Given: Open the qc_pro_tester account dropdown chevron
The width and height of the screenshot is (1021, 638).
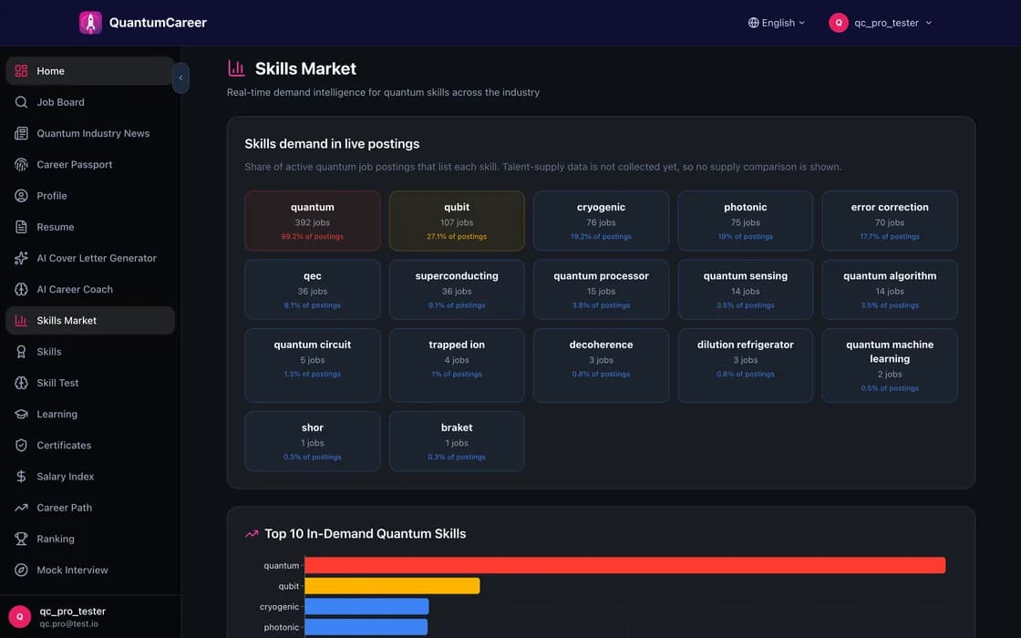Looking at the screenshot, I should [929, 23].
